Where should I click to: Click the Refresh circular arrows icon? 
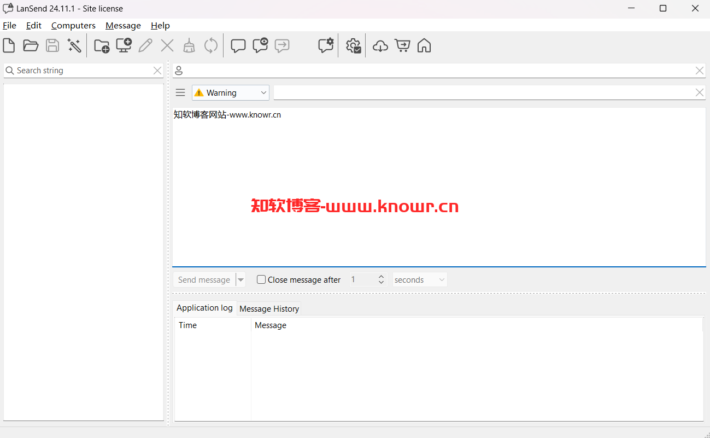point(211,45)
